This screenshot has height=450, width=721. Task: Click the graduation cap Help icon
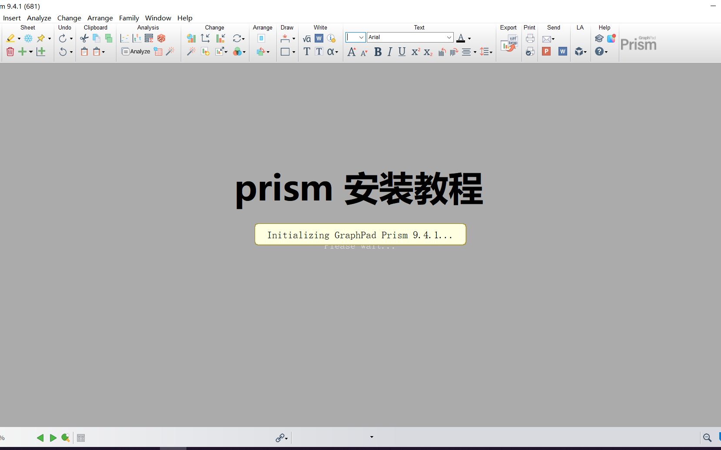599,39
